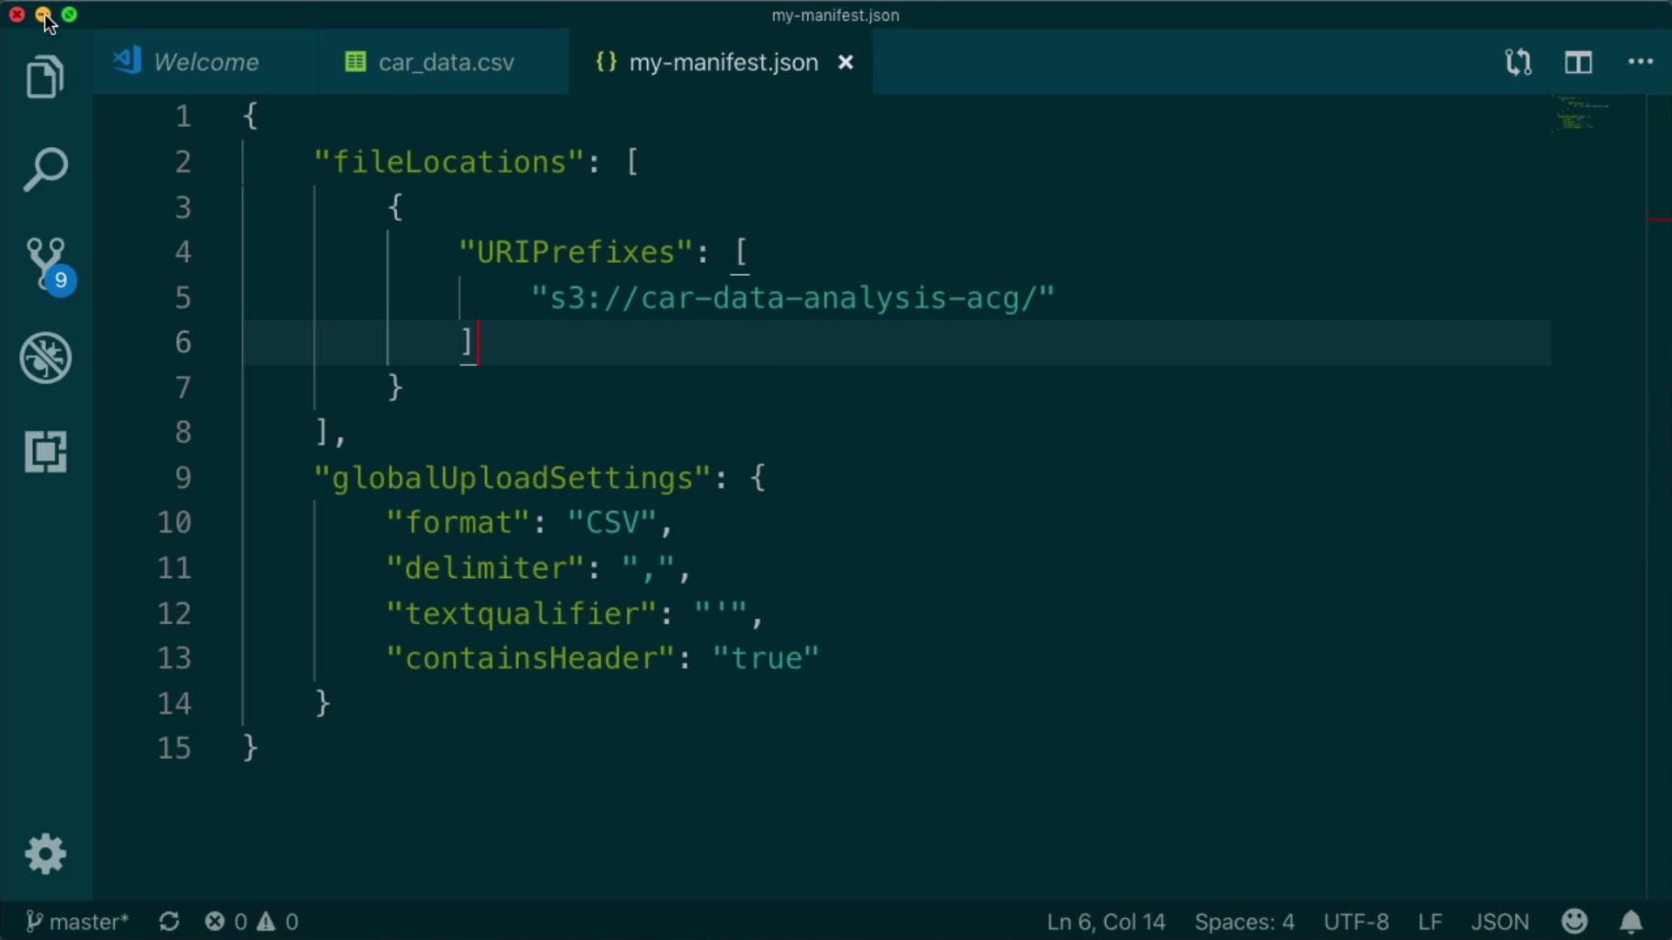Screen dimensions: 1672x940
Task: Click the Synchronize Changes status icon
Action: [x=169, y=922]
